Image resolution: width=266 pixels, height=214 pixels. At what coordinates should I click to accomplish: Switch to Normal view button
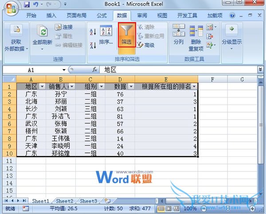[161, 209]
